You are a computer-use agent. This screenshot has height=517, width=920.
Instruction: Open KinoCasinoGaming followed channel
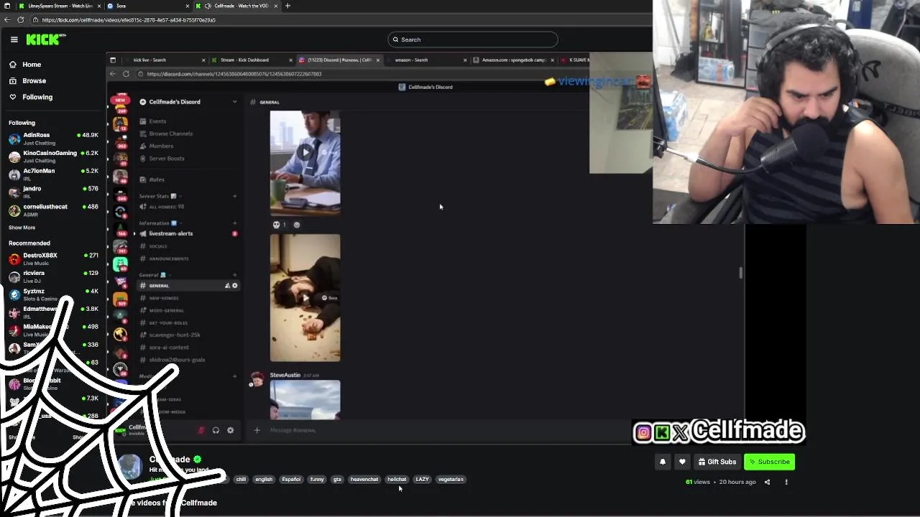[x=53, y=157]
